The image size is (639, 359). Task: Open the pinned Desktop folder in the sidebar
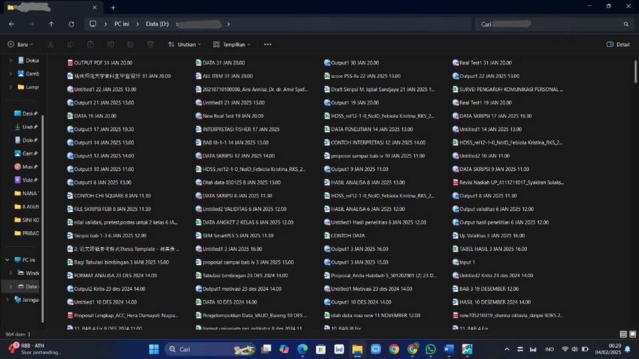pyautogui.click(x=25, y=114)
